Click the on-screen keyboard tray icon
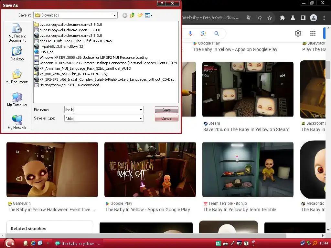This screenshot has height=248, width=331. [225, 244]
